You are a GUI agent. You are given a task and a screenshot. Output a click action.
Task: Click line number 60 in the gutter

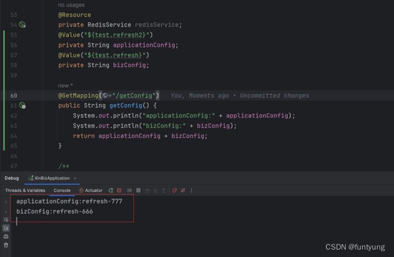pos(14,96)
